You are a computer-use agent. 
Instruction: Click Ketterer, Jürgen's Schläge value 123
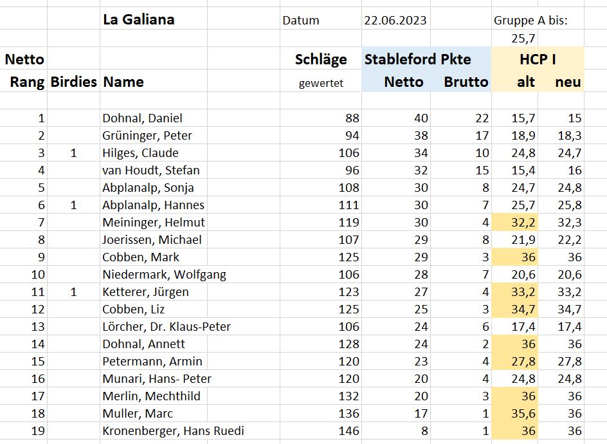coord(349,292)
